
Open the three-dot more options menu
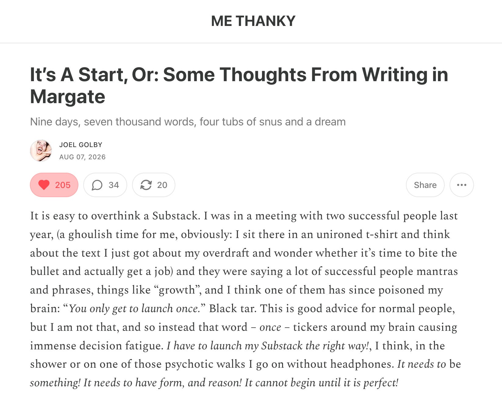pos(461,185)
